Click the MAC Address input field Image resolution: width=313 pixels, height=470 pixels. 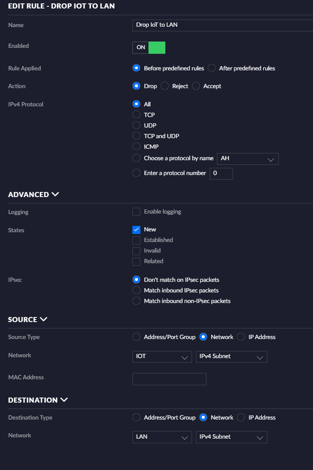tap(169, 379)
